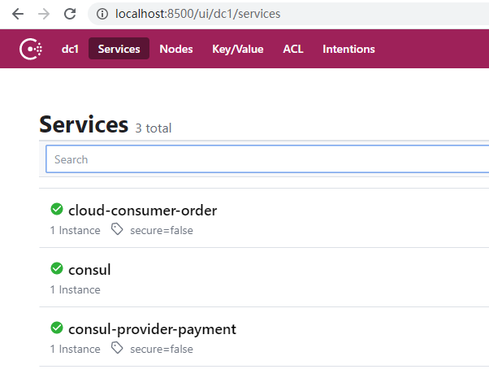View site information icon in address bar
Screen dimensions: 489x378
pyautogui.click(x=102, y=14)
